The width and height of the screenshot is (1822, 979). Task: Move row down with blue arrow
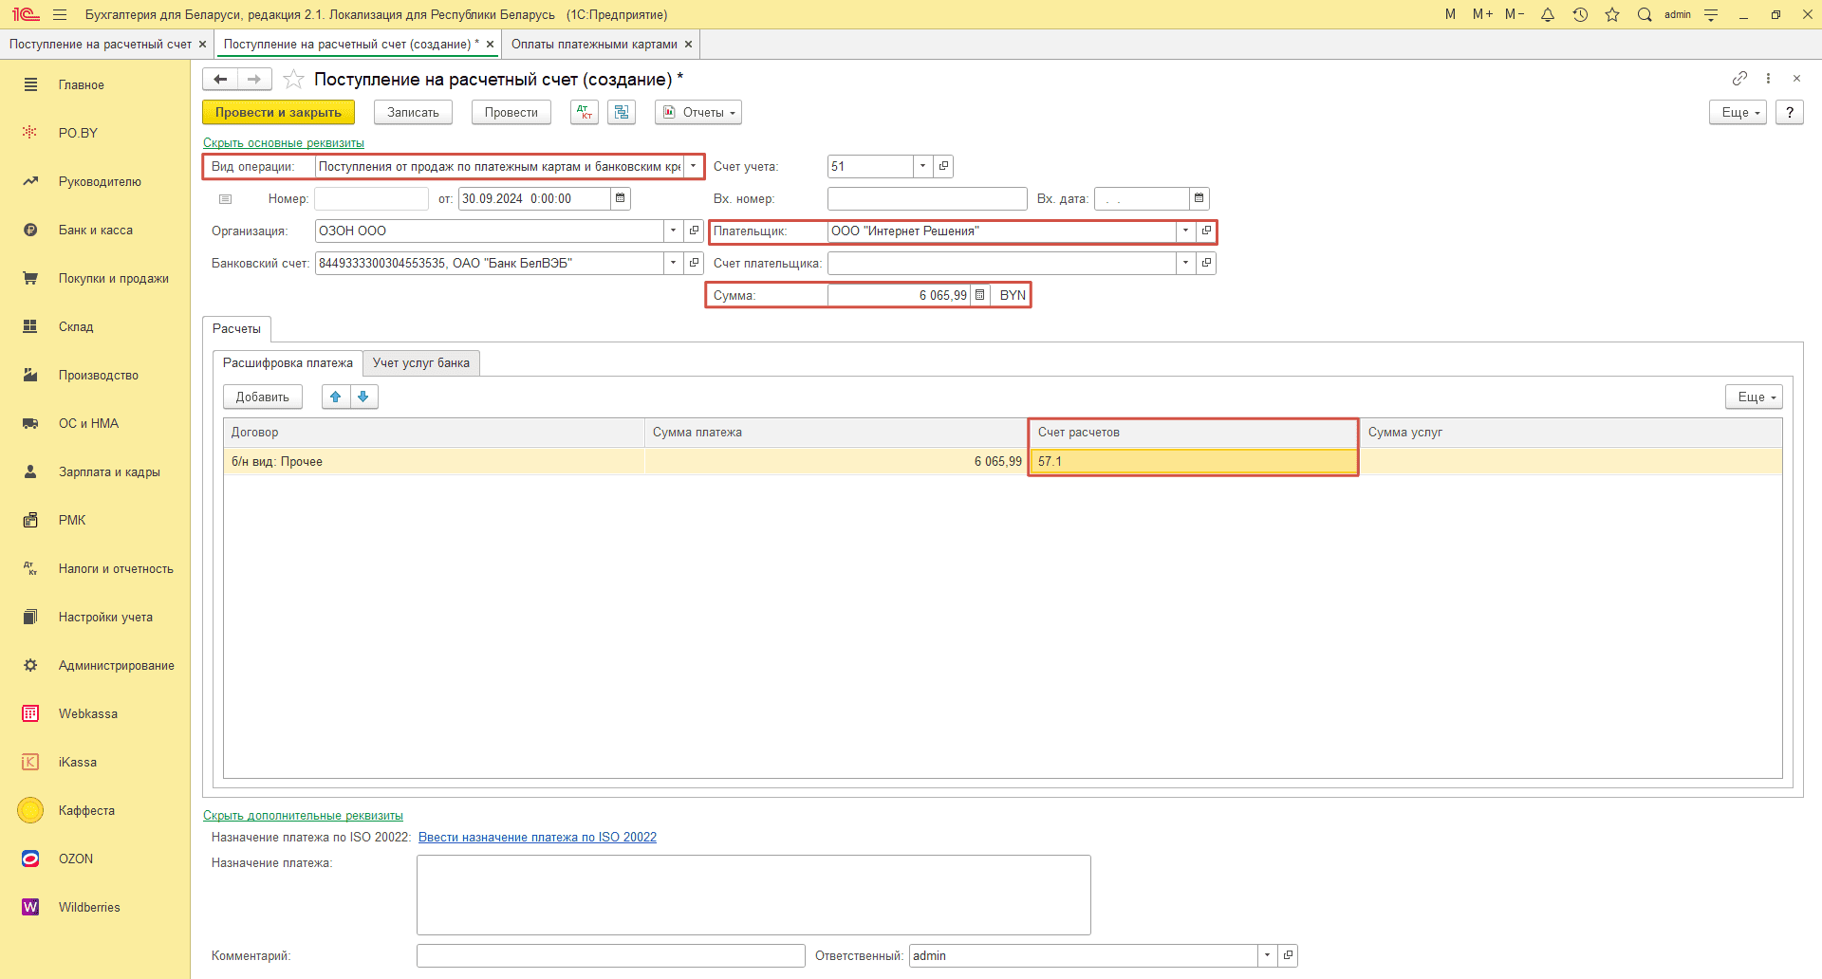tap(363, 397)
